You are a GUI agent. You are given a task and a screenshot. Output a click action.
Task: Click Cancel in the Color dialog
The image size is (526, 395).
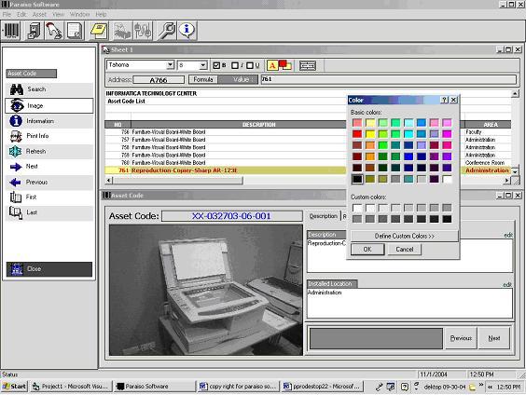click(x=404, y=250)
